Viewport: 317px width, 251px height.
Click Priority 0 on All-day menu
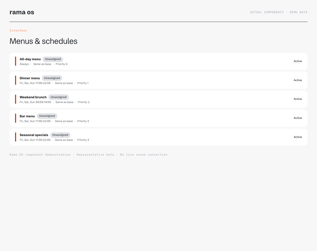[x=62, y=64]
